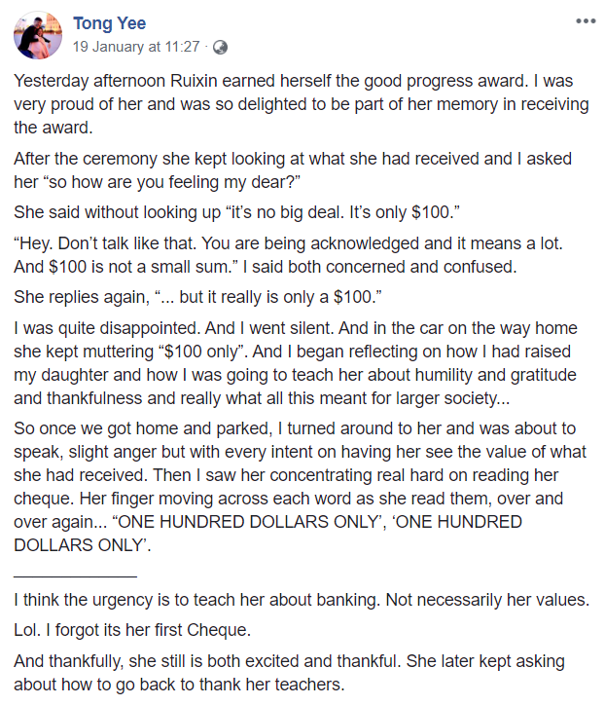605x705 pixels.
Task: Open the post options three-dot menu
Action: pyautogui.click(x=585, y=20)
